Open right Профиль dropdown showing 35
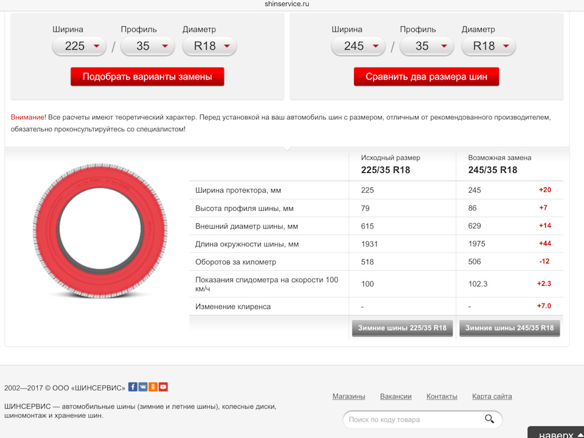 [x=427, y=46]
